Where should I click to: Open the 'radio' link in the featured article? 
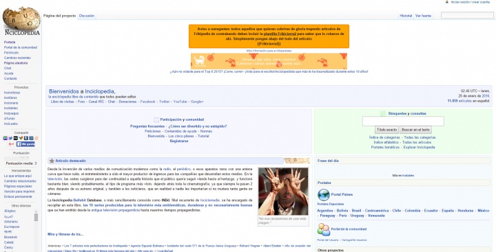coord(167,170)
